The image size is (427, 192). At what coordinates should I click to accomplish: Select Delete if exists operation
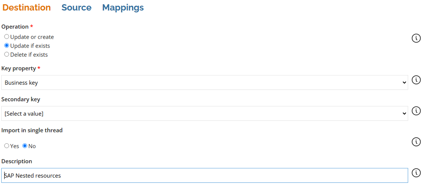[7, 54]
